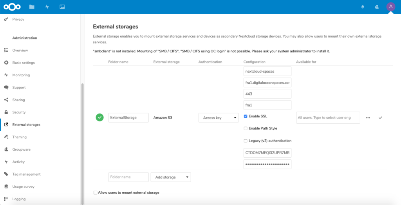Click the External storages heading
Screen dimensions: 401x205
point(116,27)
